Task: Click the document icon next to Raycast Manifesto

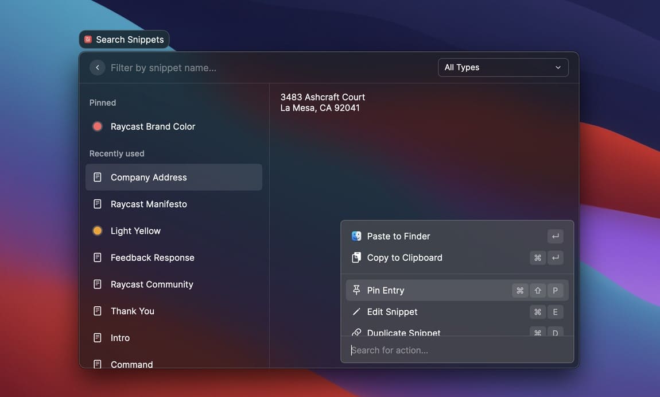Action: (98, 204)
